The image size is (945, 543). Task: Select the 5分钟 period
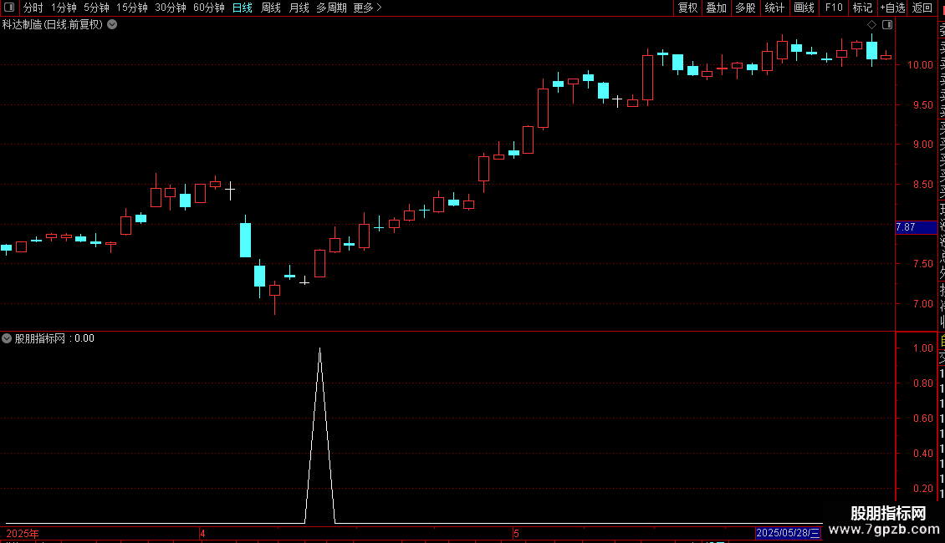(x=96, y=8)
